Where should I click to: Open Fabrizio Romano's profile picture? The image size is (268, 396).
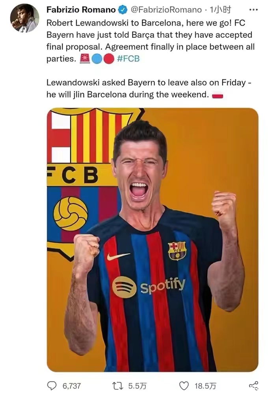pos(24,18)
